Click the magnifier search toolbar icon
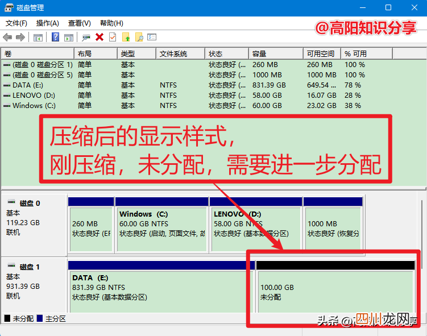Image resolution: width=427 pixels, height=336 pixels. click(139, 37)
